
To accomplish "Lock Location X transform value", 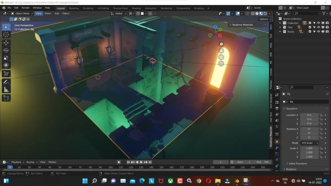I will [x=321, y=115].
